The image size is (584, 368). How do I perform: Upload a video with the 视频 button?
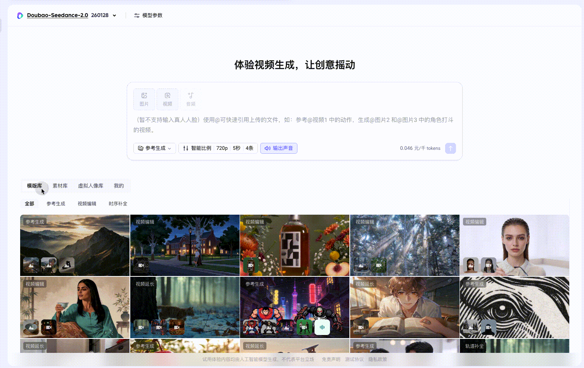168,99
